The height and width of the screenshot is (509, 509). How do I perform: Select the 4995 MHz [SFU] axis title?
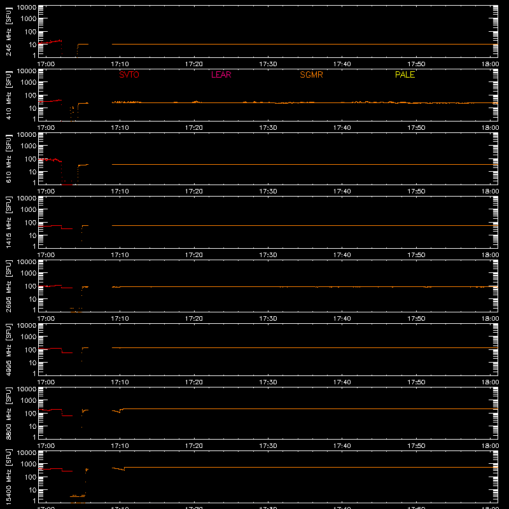coord(8,349)
